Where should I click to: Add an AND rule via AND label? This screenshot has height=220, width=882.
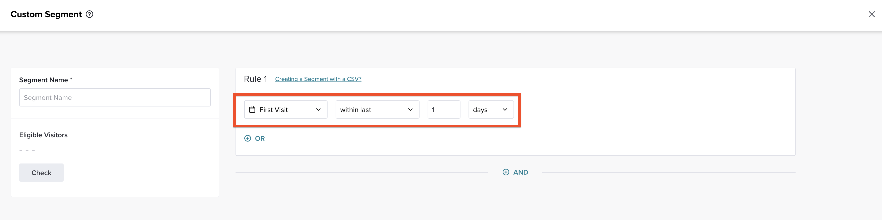[x=520, y=173]
